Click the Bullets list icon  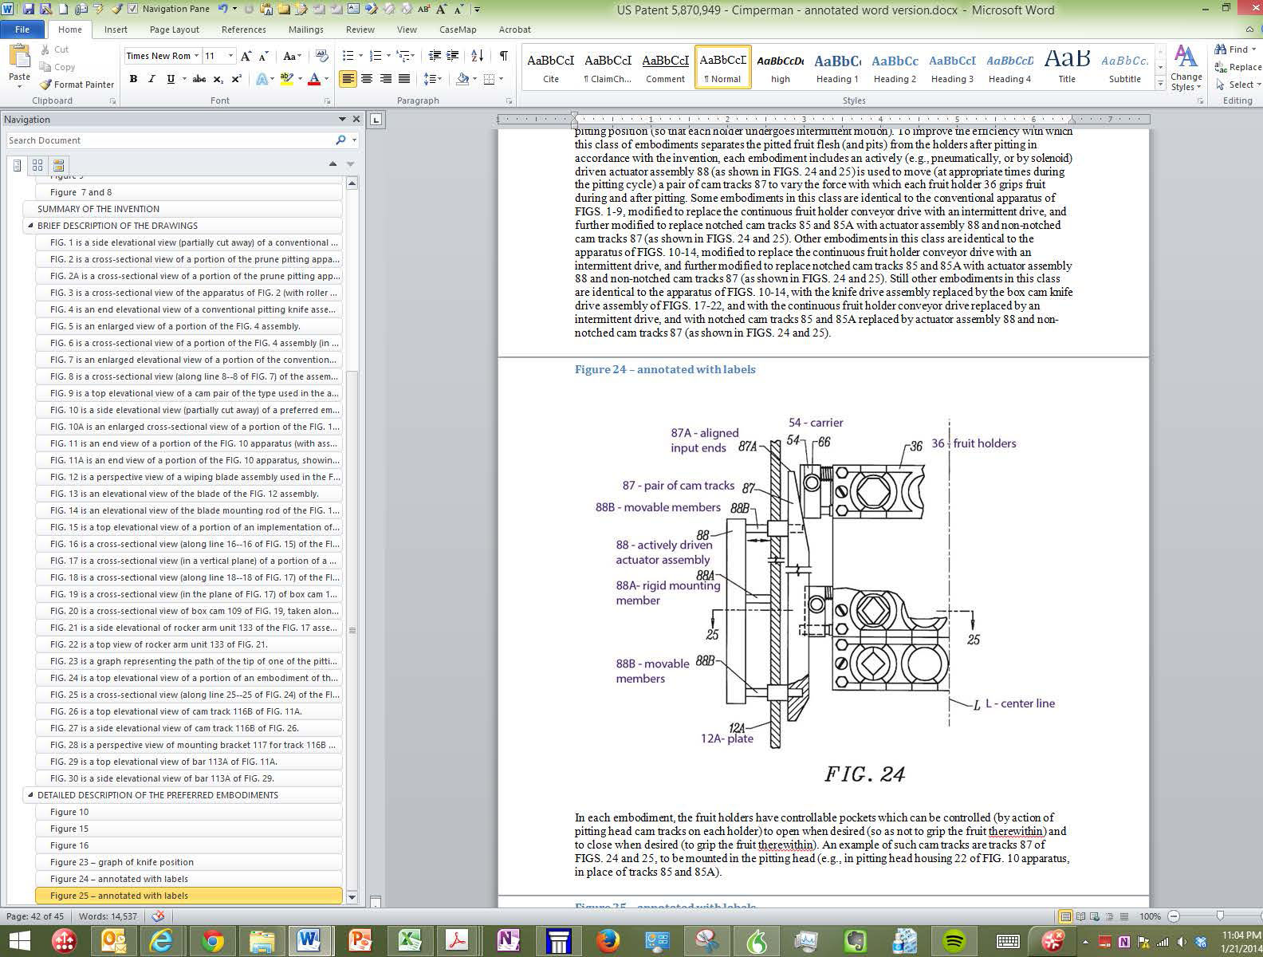pos(348,56)
